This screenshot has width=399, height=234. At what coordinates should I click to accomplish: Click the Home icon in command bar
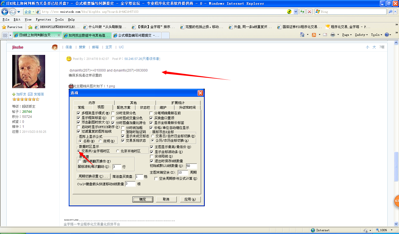click(x=302, y=35)
